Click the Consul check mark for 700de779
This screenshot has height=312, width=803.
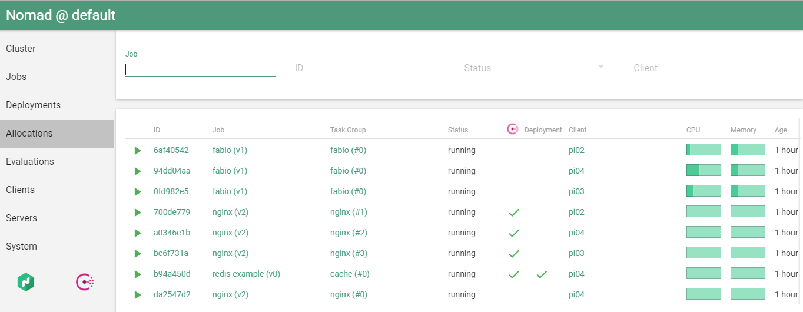[514, 213]
